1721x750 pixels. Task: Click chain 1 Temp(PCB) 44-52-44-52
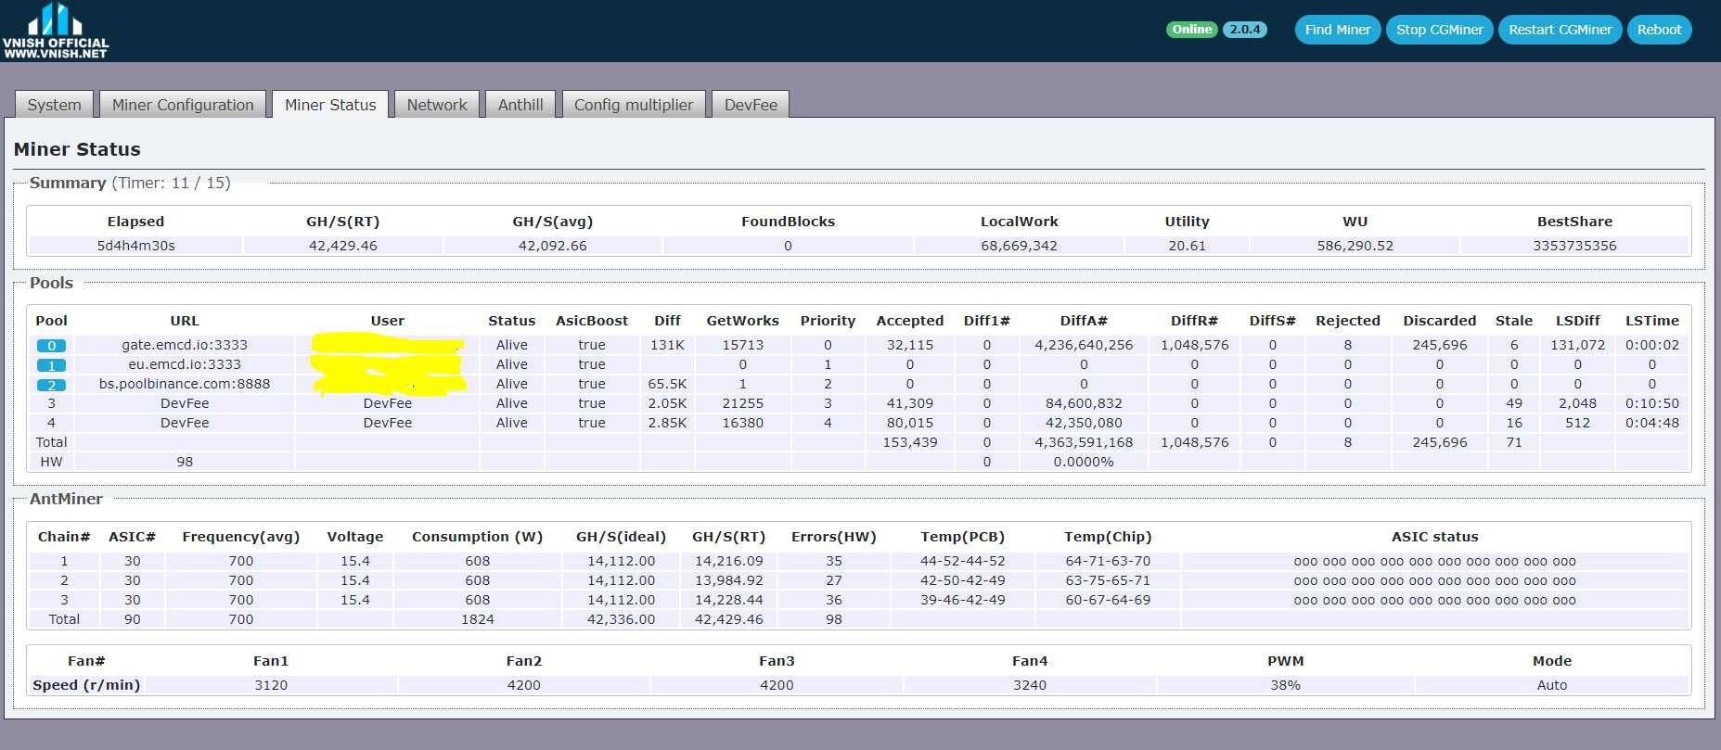962,561
